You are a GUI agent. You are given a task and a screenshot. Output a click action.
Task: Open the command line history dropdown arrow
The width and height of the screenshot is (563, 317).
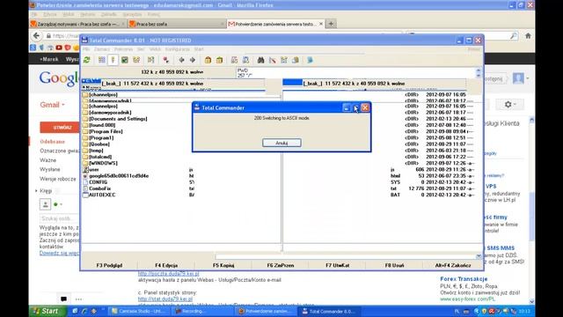click(x=479, y=256)
